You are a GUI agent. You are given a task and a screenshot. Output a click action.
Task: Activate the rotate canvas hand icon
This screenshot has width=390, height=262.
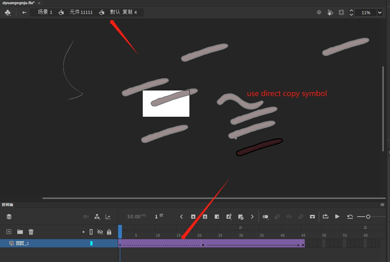pos(330,12)
